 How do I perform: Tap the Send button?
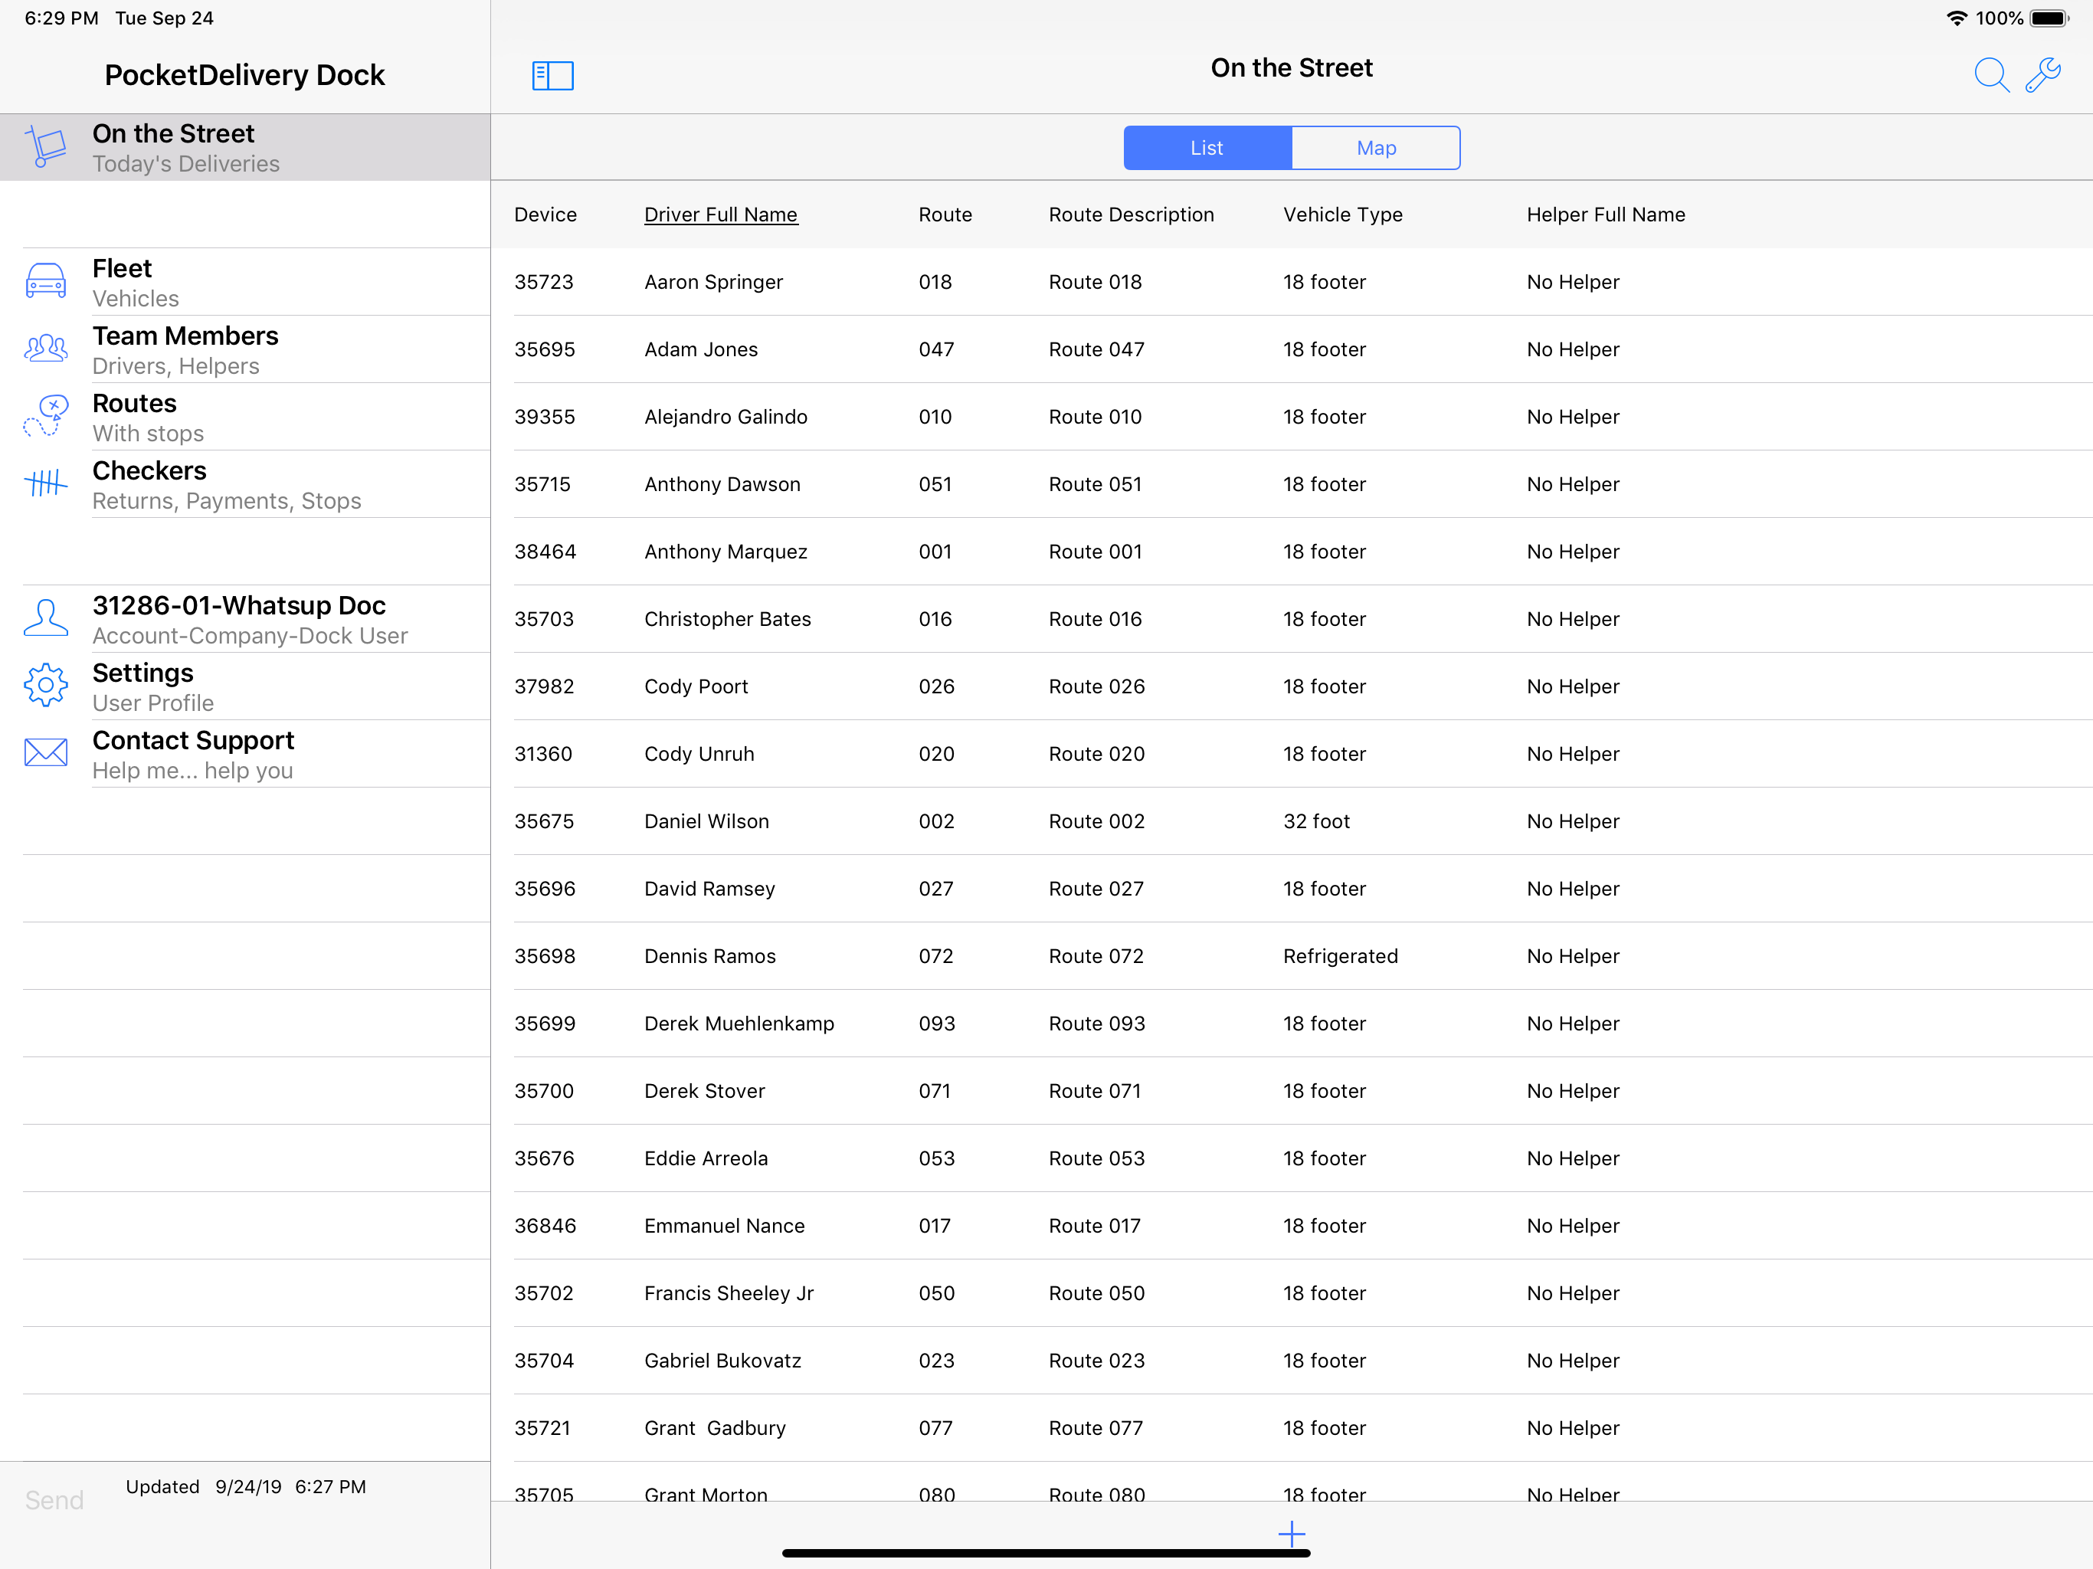[54, 1500]
